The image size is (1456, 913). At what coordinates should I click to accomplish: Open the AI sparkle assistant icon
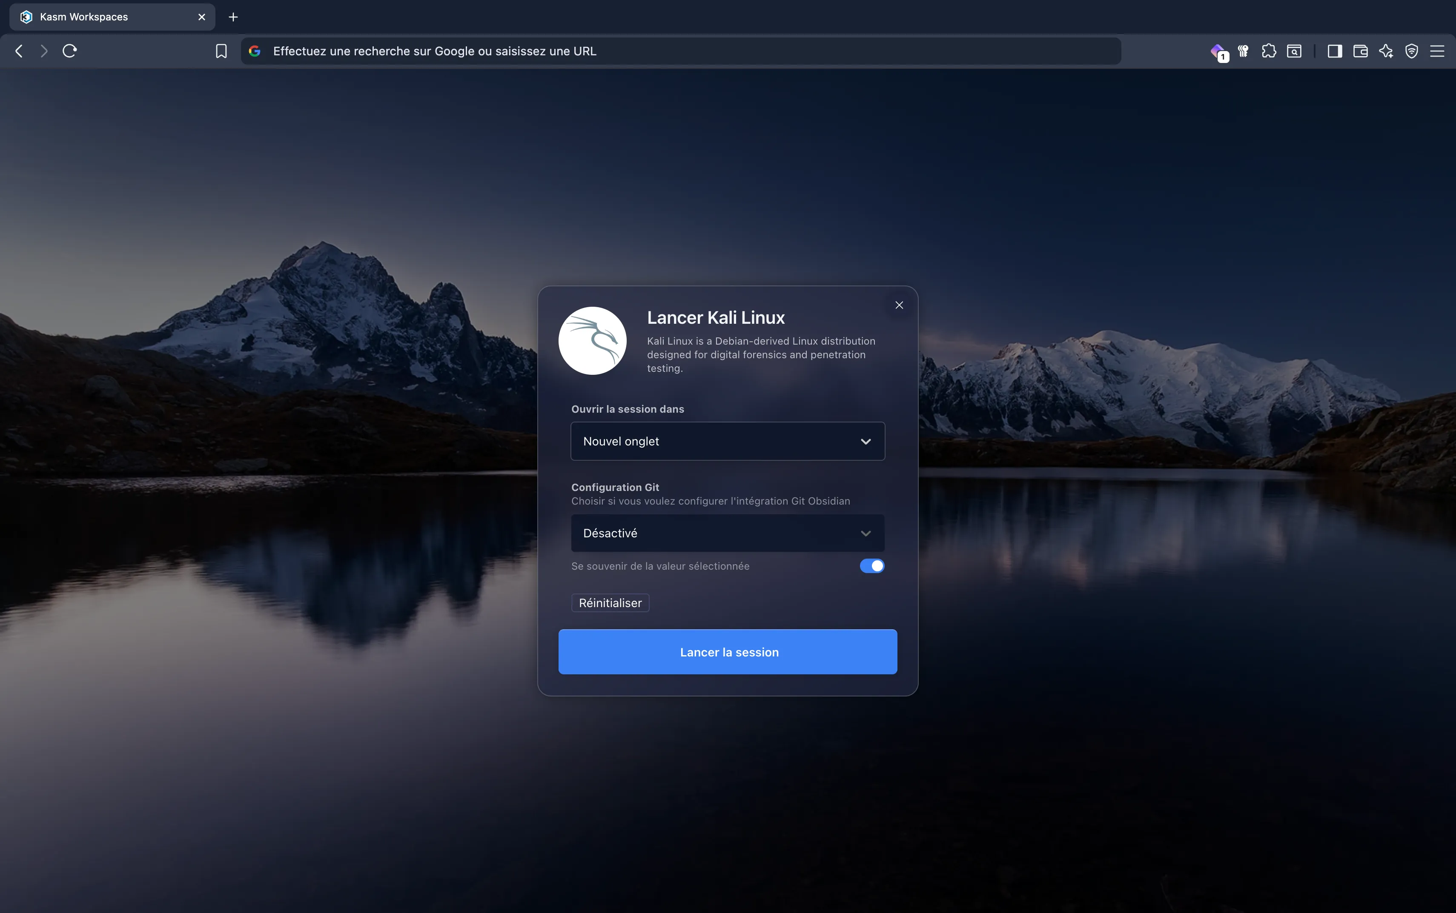pos(1386,51)
